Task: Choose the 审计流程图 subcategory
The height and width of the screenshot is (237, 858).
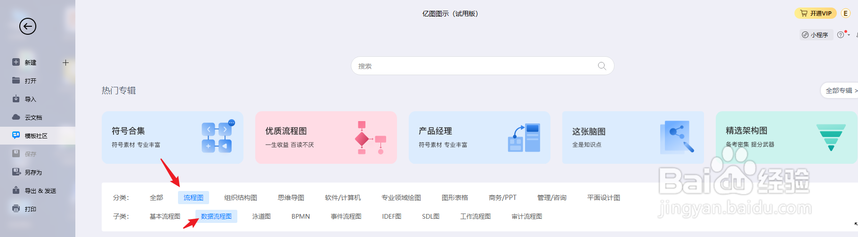Action: pos(527,216)
